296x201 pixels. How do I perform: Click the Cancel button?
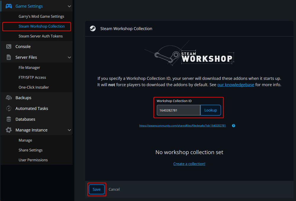coord(114,189)
